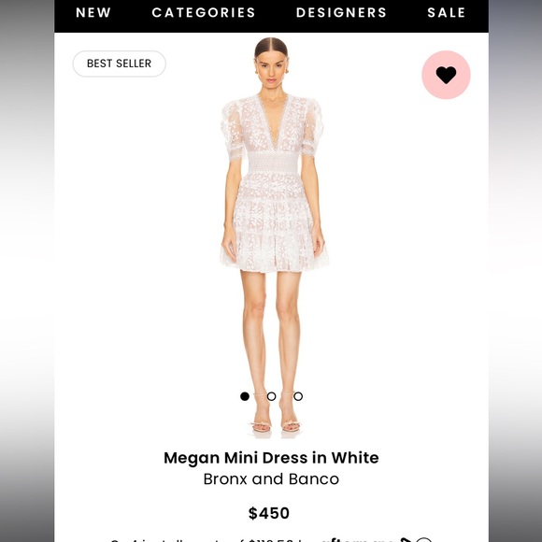
Task: Expand the DESIGNERS navigation menu
Action: tap(341, 13)
